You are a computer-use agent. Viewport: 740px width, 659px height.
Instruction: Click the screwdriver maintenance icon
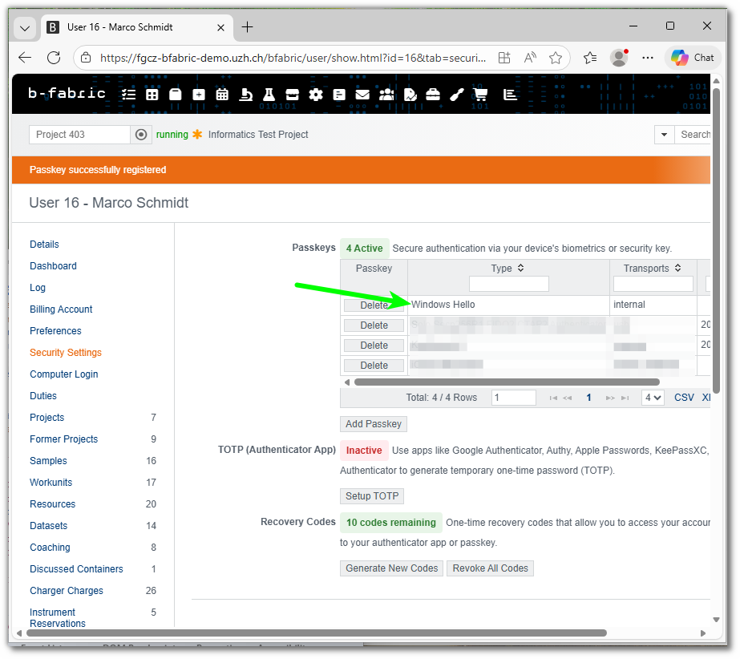click(456, 95)
